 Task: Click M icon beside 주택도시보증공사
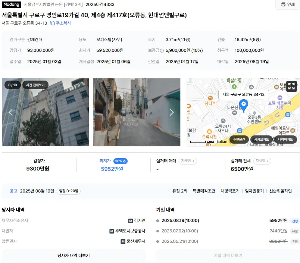tap(112, 231)
